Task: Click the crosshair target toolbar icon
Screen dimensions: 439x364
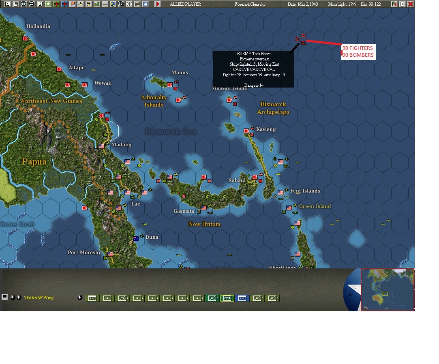Action: pos(121,4)
